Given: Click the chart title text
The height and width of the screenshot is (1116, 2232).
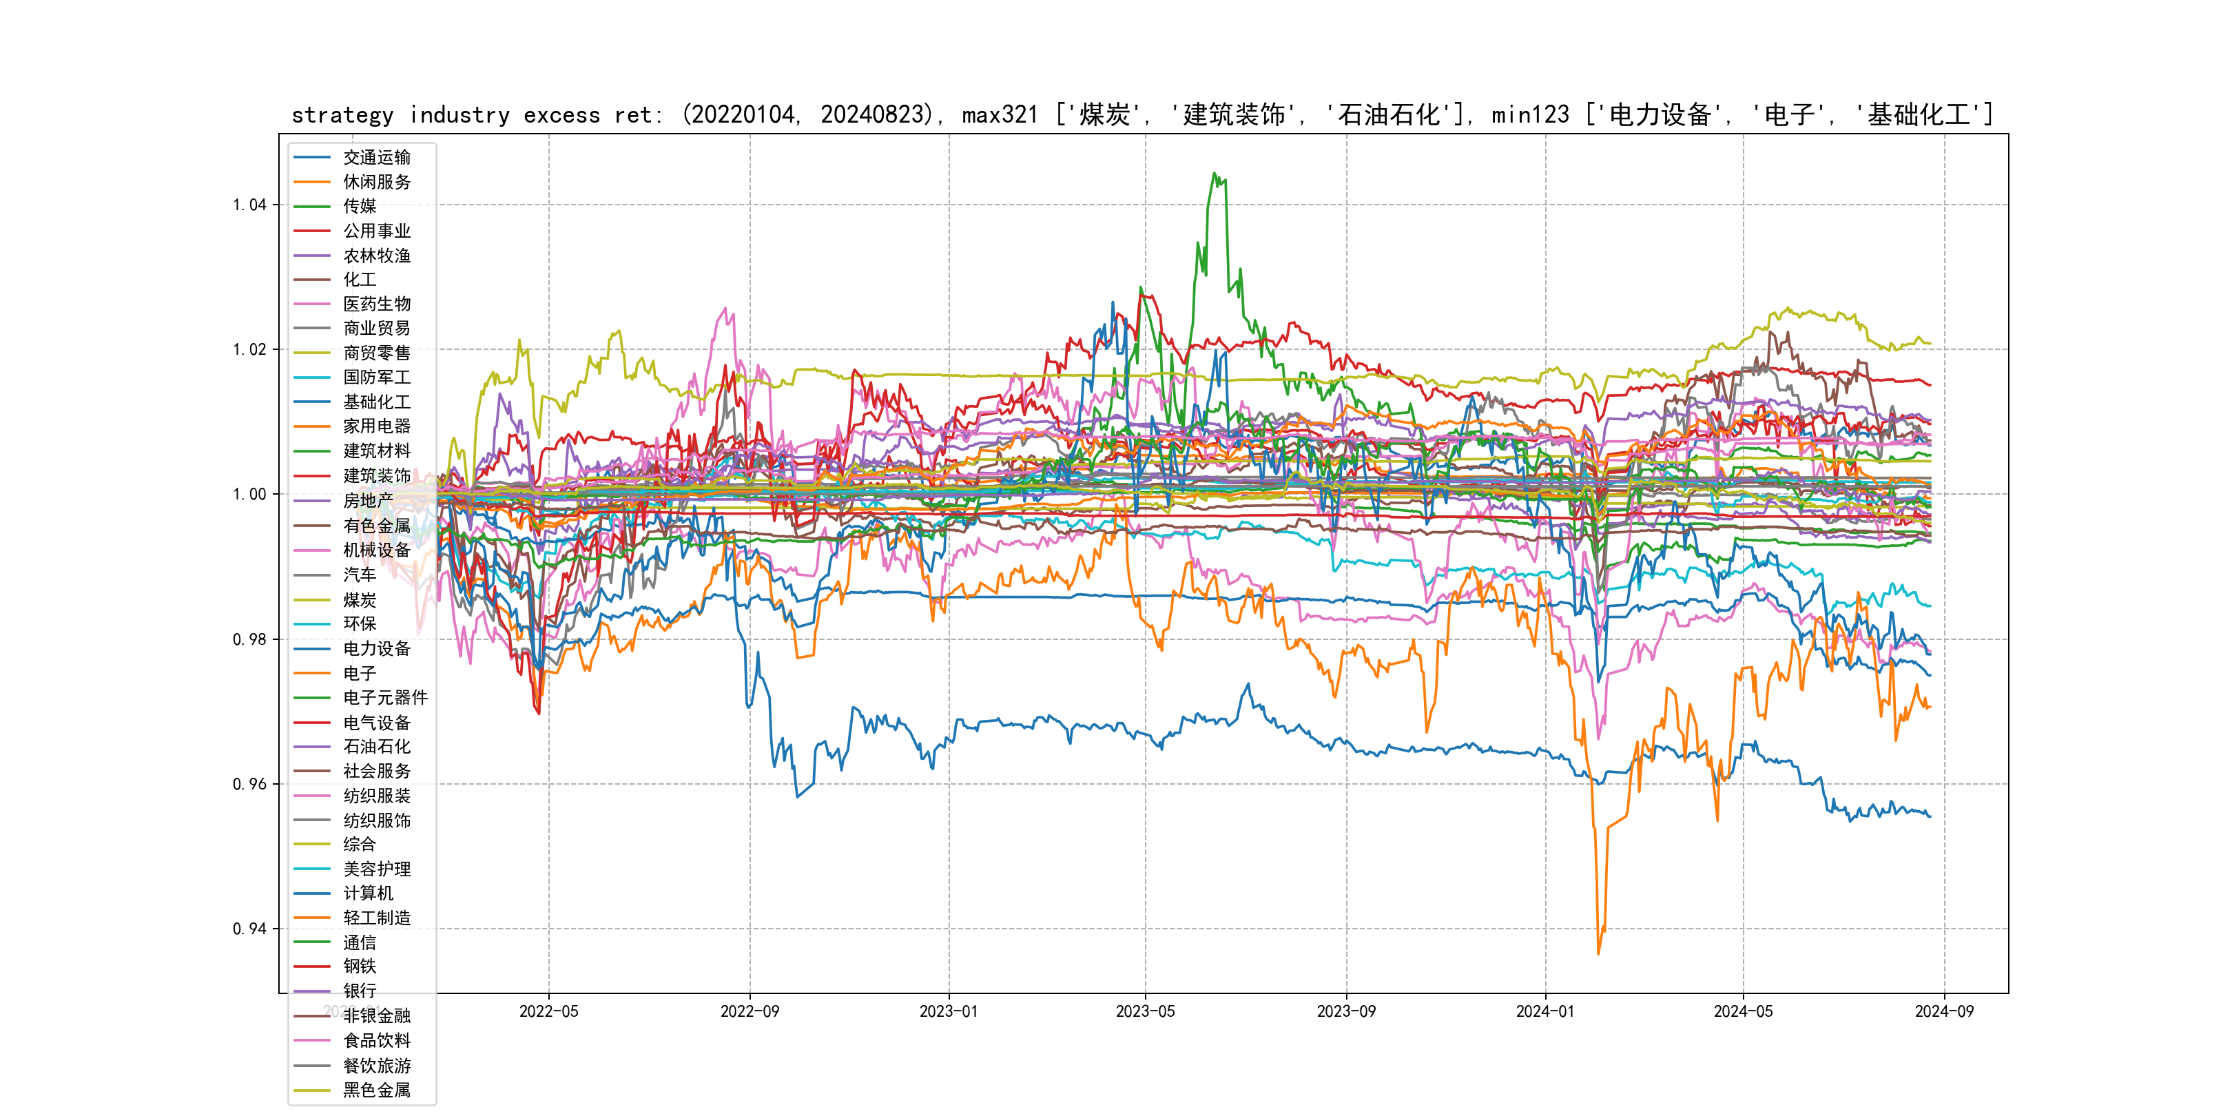Looking at the screenshot, I should click(x=1142, y=114).
